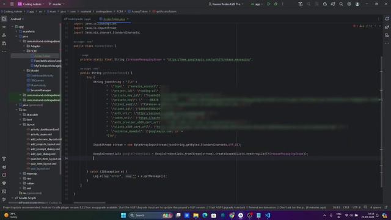This screenshot has height=220, width=391.
Task: Click getAccessToken in the breadcrumb bar
Action: (x=164, y=12)
